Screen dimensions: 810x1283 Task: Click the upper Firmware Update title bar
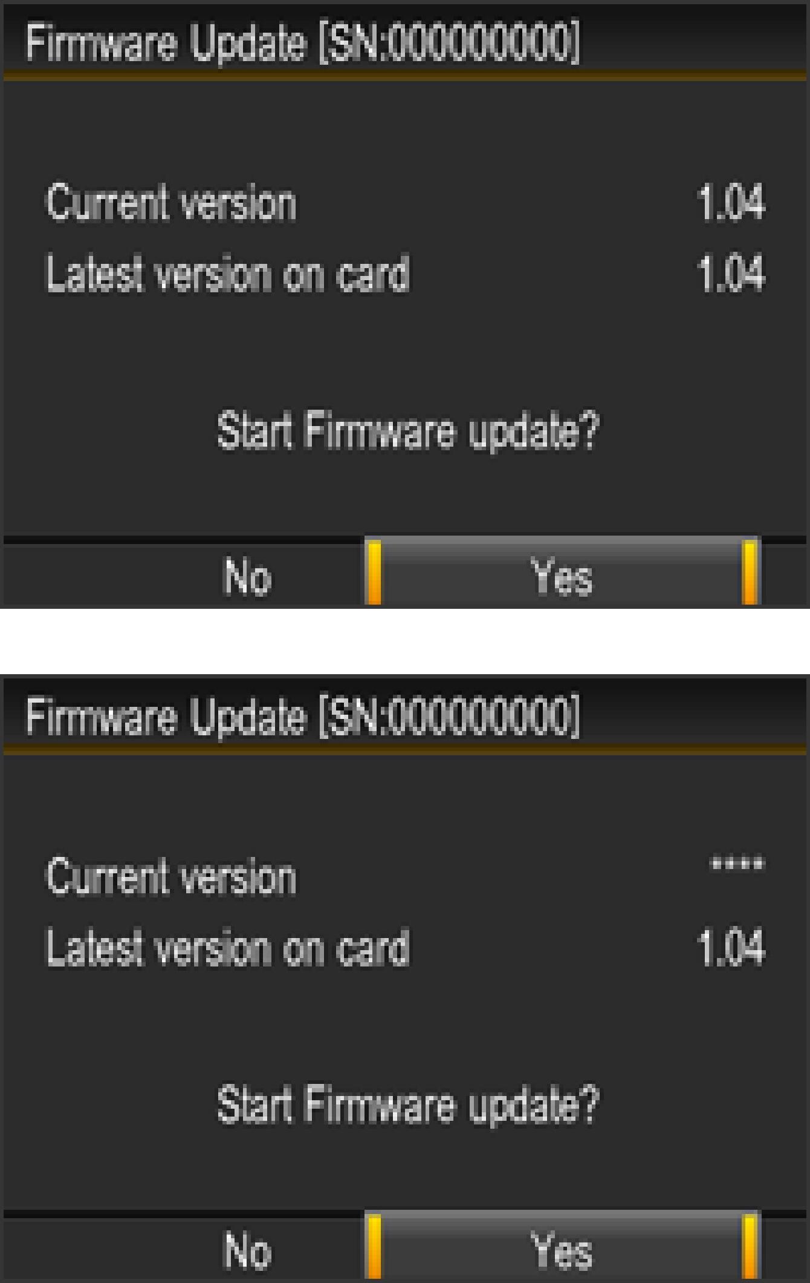point(405,41)
